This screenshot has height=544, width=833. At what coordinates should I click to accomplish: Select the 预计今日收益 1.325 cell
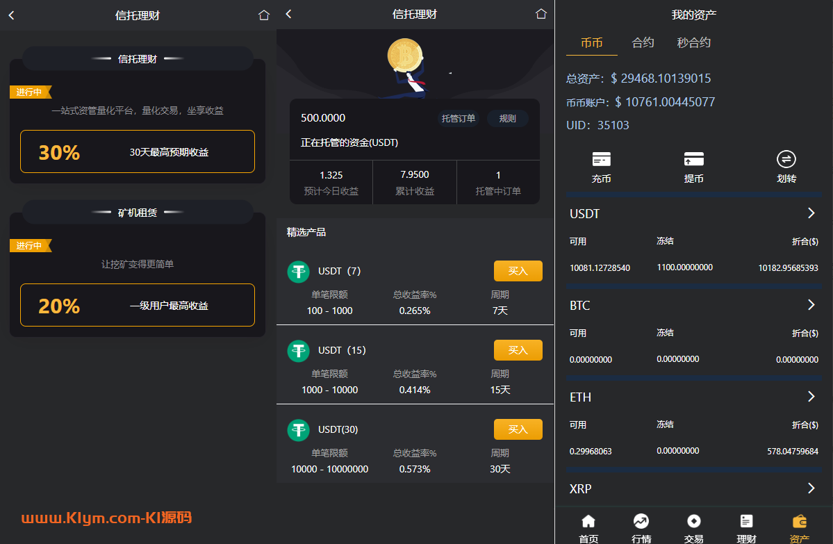pyautogui.click(x=331, y=182)
